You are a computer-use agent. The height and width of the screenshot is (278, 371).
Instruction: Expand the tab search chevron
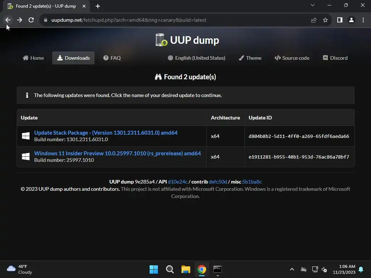tap(313, 5)
